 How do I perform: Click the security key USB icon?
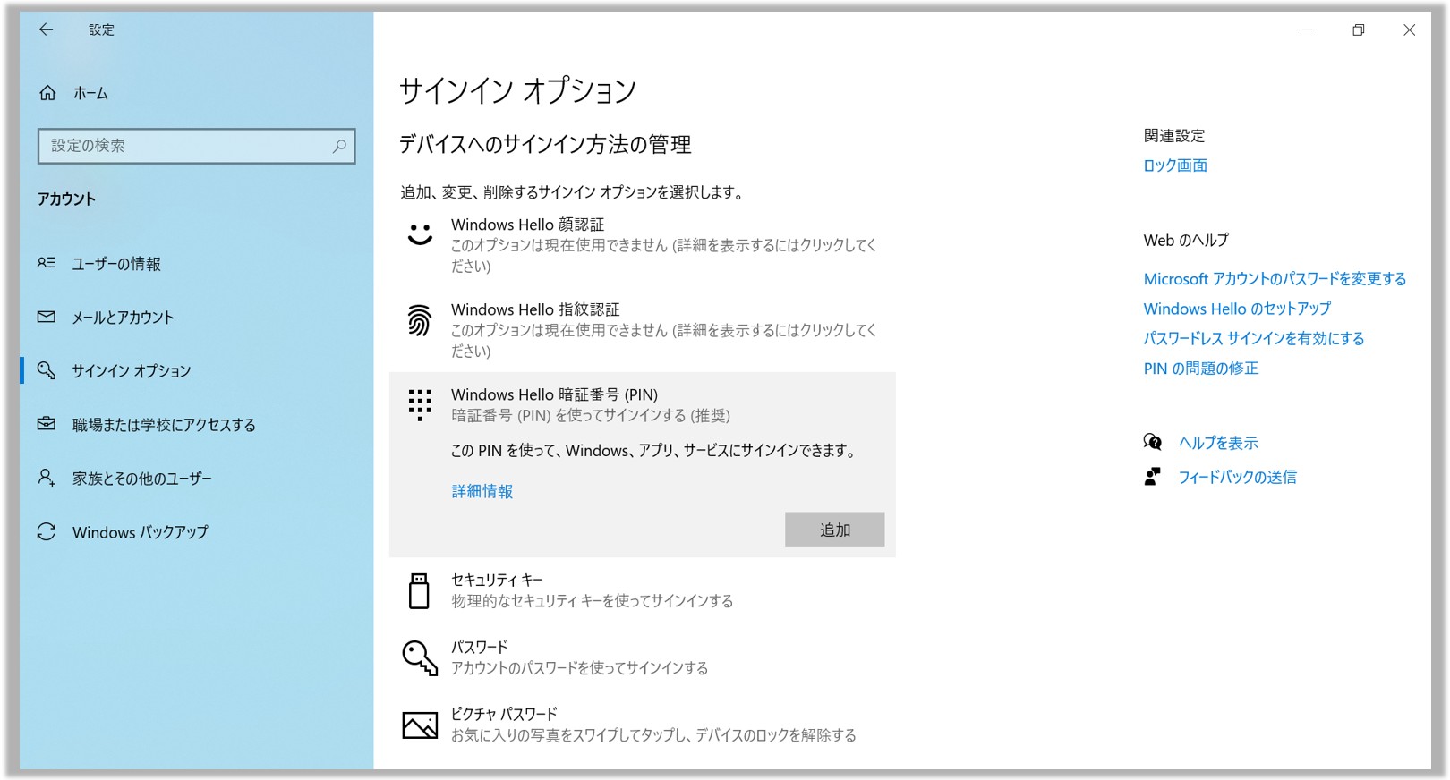click(x=419, y=591)
